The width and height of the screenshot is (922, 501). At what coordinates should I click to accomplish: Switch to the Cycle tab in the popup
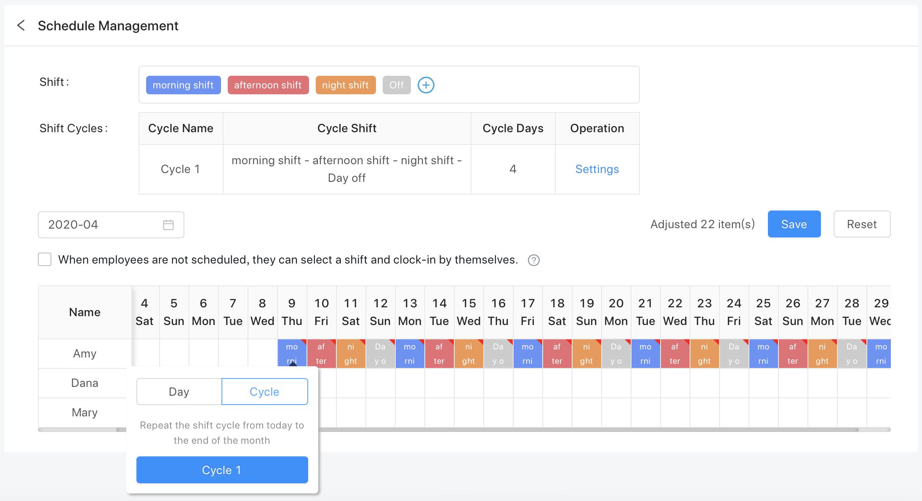tap(264, 392)
